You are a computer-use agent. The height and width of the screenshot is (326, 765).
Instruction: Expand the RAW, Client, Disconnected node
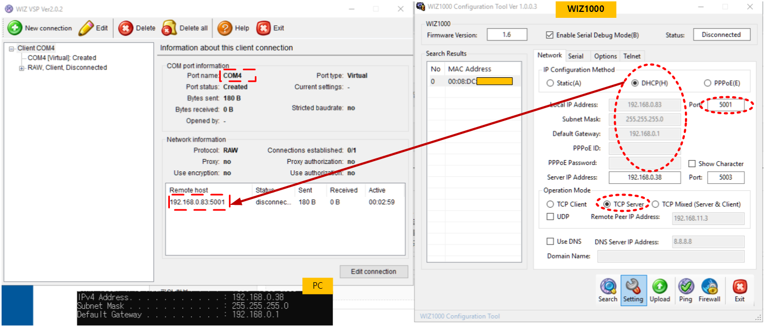pyautogui.click(x=22, y=68)
